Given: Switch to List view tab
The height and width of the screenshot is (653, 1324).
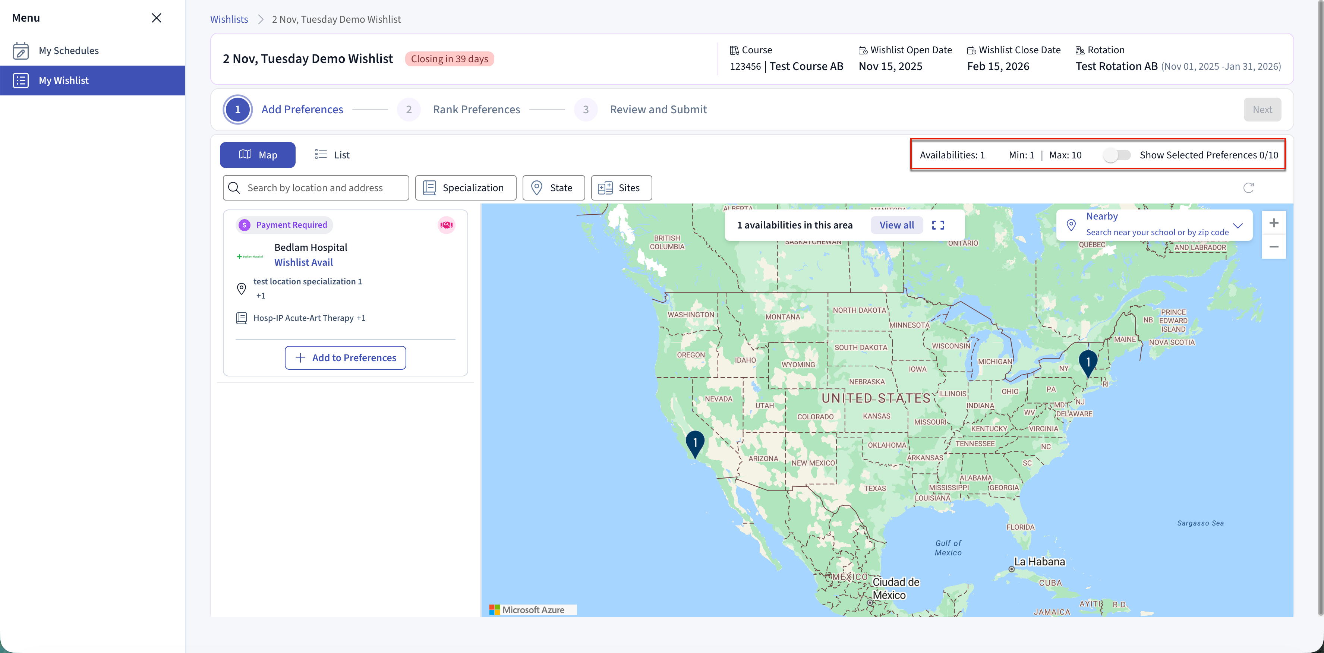Looking at the screenshot, I should coord(332,155).
